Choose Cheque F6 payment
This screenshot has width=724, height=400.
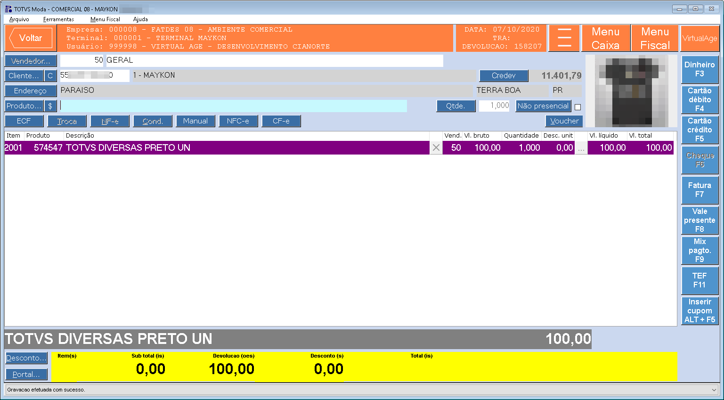click(x=700, y=160)
